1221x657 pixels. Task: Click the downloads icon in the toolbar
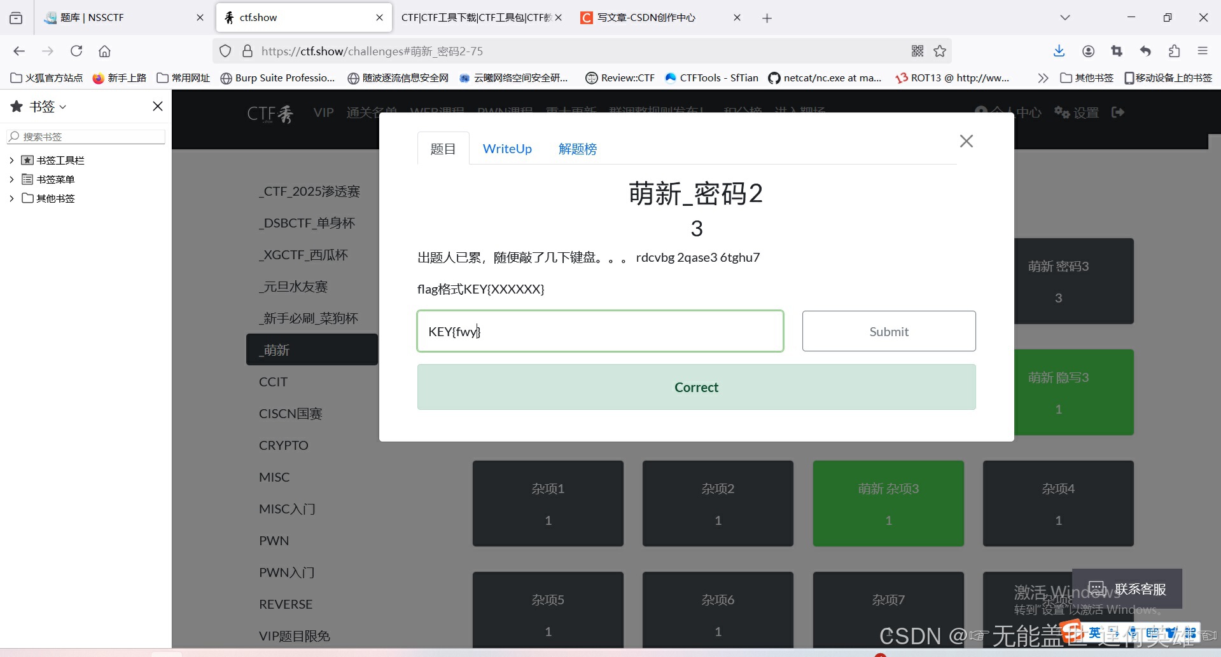click(x=1058, y=51)
